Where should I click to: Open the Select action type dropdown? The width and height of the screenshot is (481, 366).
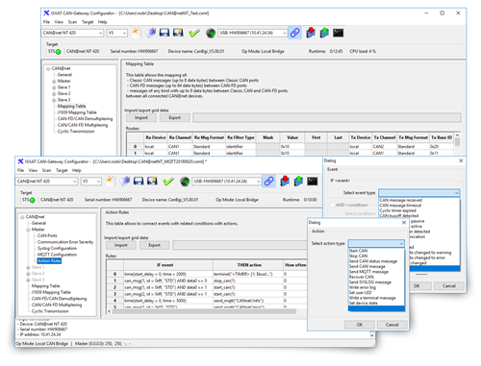pos(376,243)
